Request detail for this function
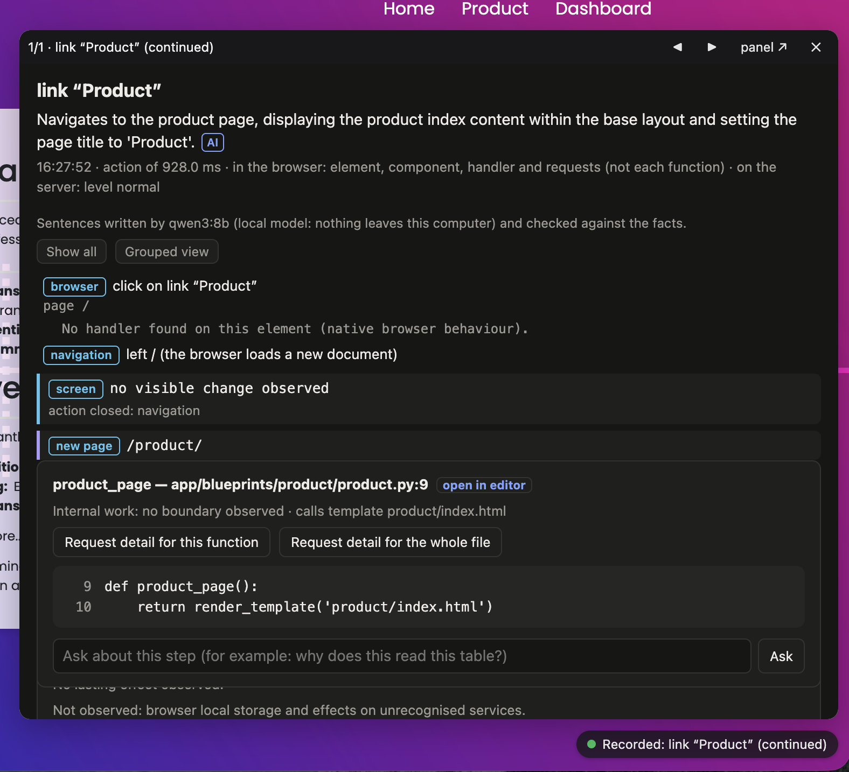849x772 pixels. tap(162, 542)
